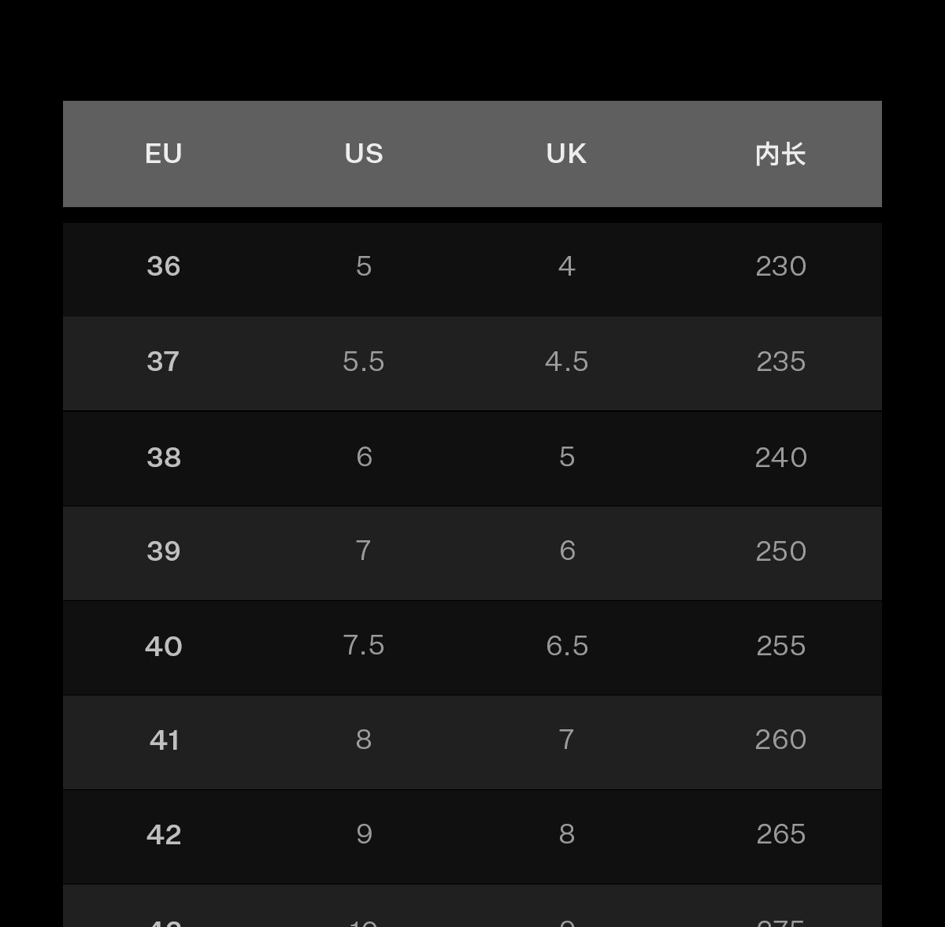Select EU size 36 in the table

164,267
